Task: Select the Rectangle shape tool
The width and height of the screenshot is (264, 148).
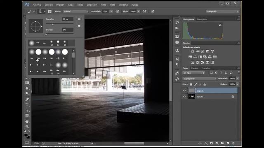Action: tap(27, 116)
